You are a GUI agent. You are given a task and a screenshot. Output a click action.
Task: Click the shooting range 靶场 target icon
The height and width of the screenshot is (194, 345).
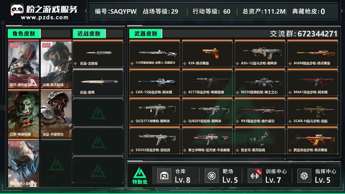[212, 175]
